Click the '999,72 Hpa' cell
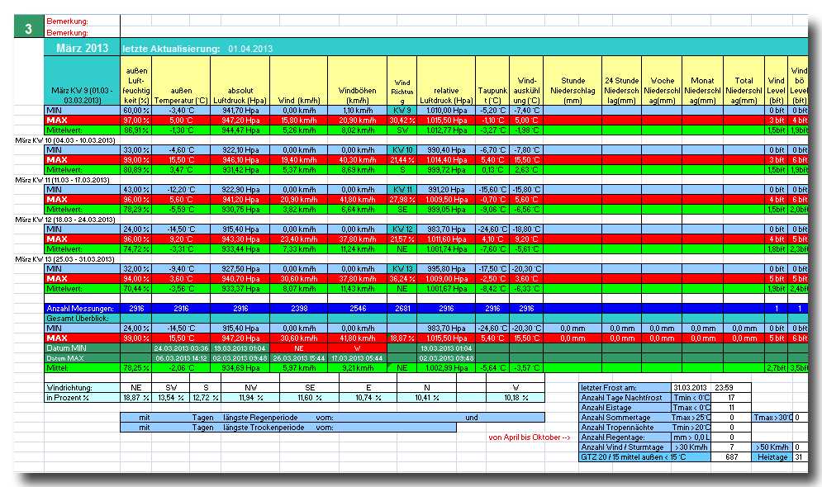 click(446, 170)
